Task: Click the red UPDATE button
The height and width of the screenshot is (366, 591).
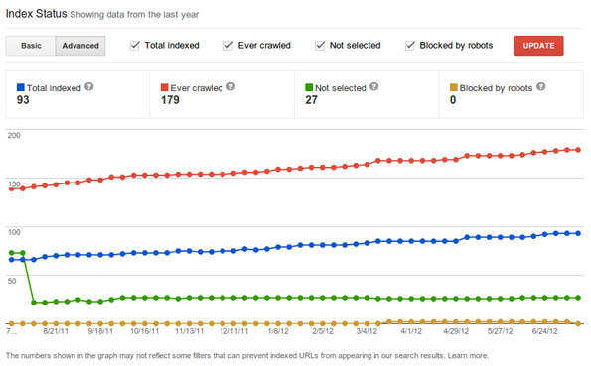Action: (538, 46)
